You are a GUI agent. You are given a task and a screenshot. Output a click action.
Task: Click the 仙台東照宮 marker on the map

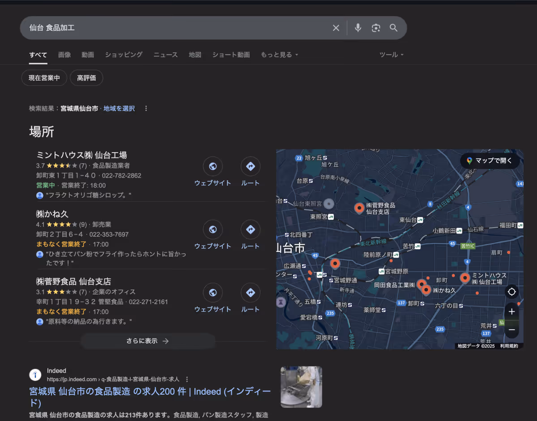pyautogui.click(x=329, y=204)
